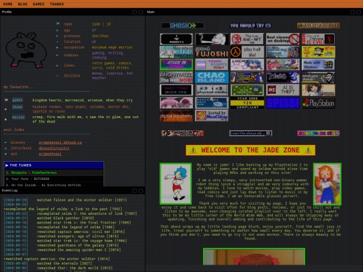Image resolution: width=363 pixels, height=272 pixels.
Task: Click the digital blasphemy badge
Action: (176, 116)
